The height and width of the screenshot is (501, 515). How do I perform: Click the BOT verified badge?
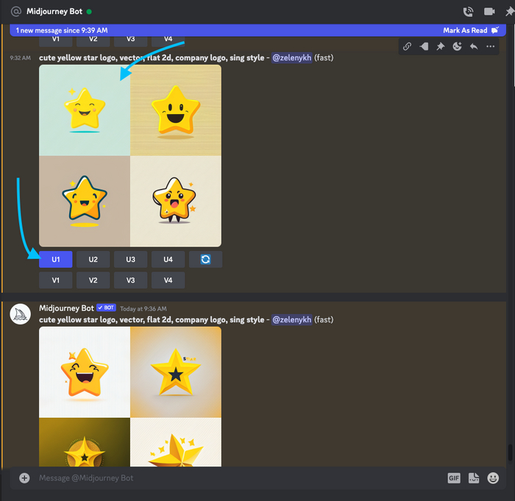click(106, 308)
